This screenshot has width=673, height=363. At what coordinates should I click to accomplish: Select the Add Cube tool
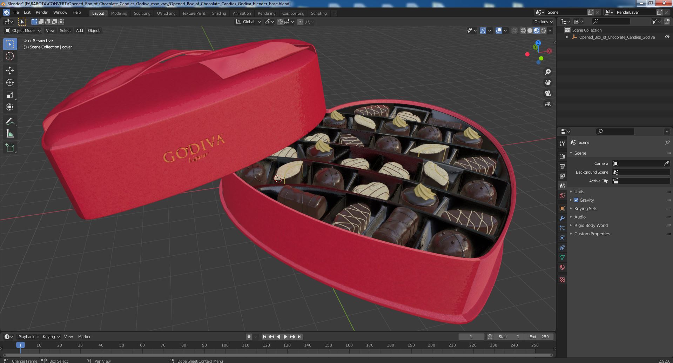coord(10,148)
